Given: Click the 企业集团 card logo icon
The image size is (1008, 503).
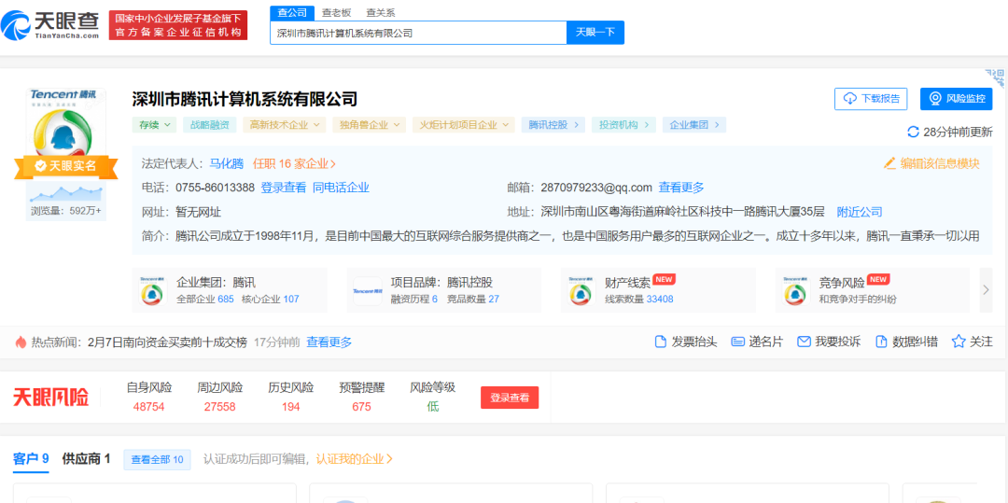Looking at the screenshot, I should 154,291.
